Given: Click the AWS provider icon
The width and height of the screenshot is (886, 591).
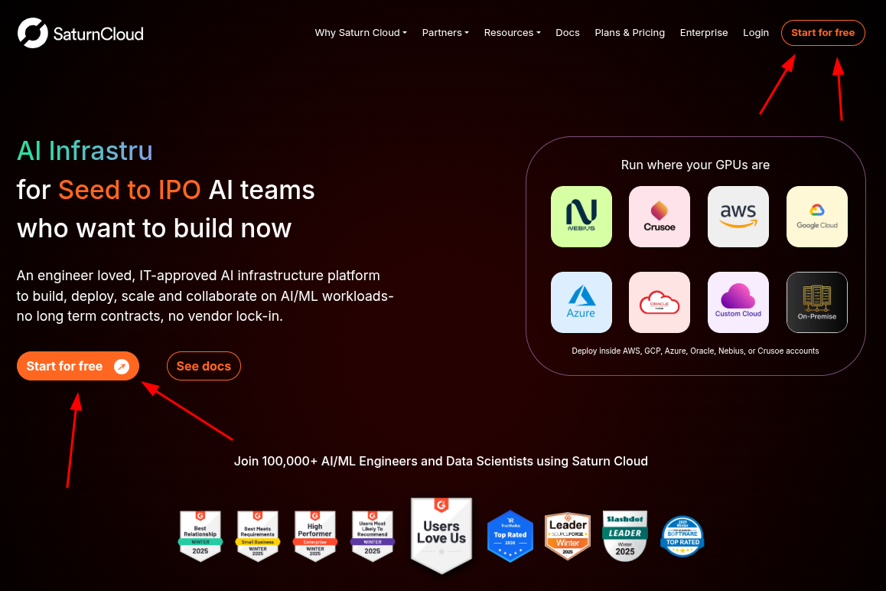Looking at the screenshot, I should tap(738, 216).
